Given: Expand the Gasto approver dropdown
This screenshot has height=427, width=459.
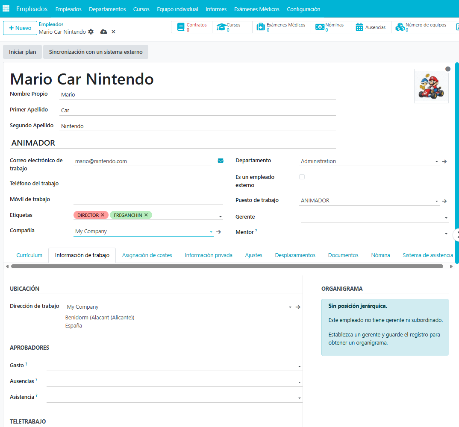Looking at the screenshot, I should pyautogui.click(x=300, y=366).
